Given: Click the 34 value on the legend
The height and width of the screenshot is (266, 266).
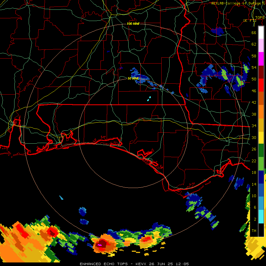Looking at the screenshot, I should point(254,126).
